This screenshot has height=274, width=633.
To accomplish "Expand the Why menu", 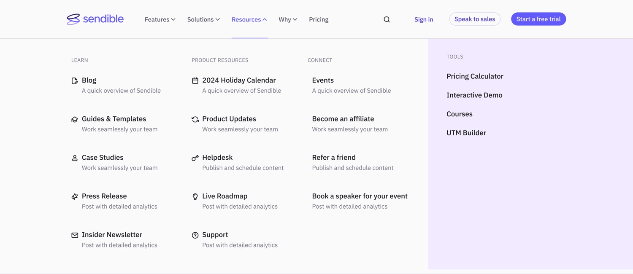I will pyautogui.click(x=288, y=19).
